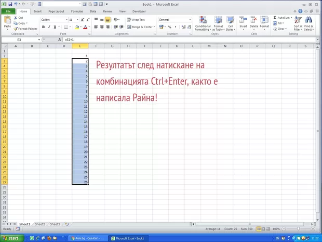Open the font size dropdown

(77, 20)
